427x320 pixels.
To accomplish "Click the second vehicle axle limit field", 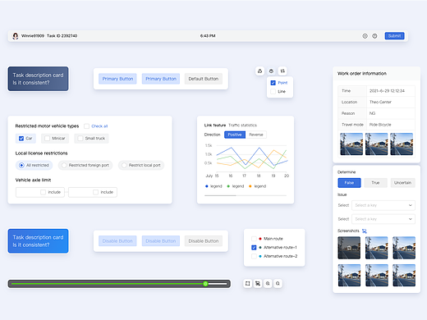I will [93, 192].
